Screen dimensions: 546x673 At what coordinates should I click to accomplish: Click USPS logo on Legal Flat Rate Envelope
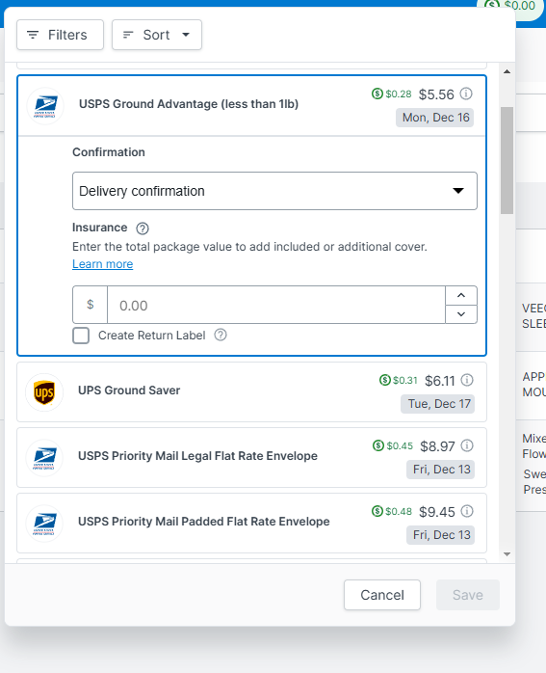click(x=44, y=458)
